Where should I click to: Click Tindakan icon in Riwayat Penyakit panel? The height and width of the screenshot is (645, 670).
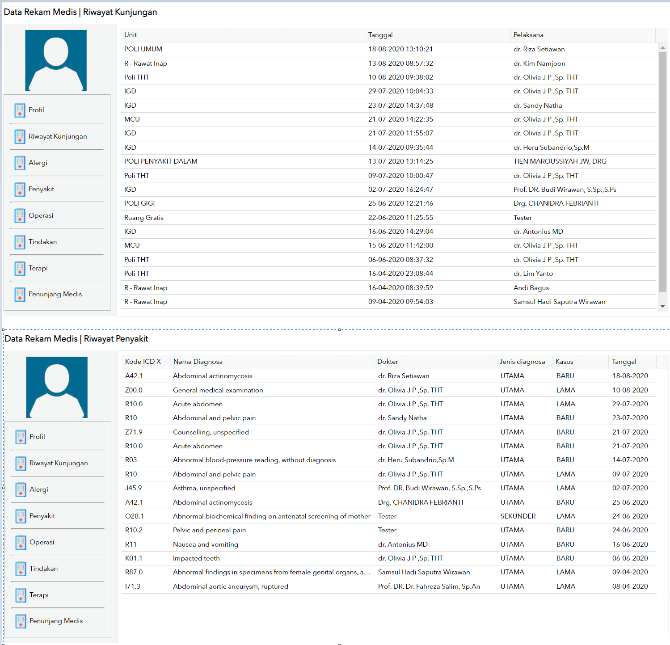(x=21, y=569)
